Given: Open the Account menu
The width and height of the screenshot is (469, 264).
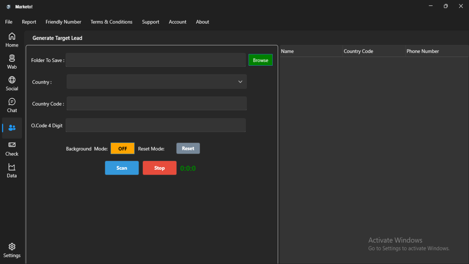Looking at the screenshot, I should tap(177, 22).
